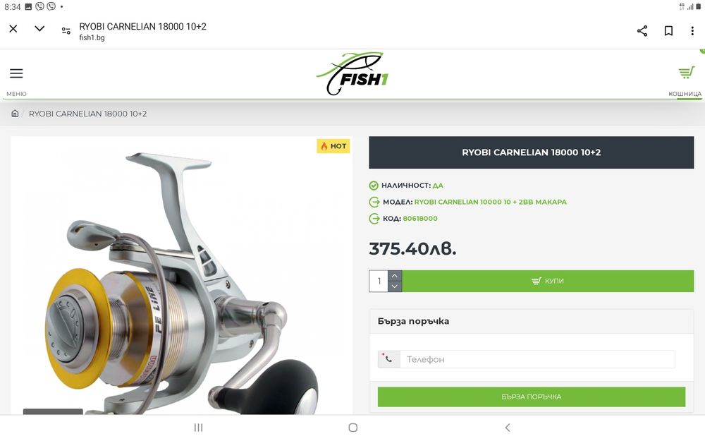Open site settings icon beside the title
Viewport: 705px width, 441px height.
coord(66,30)
